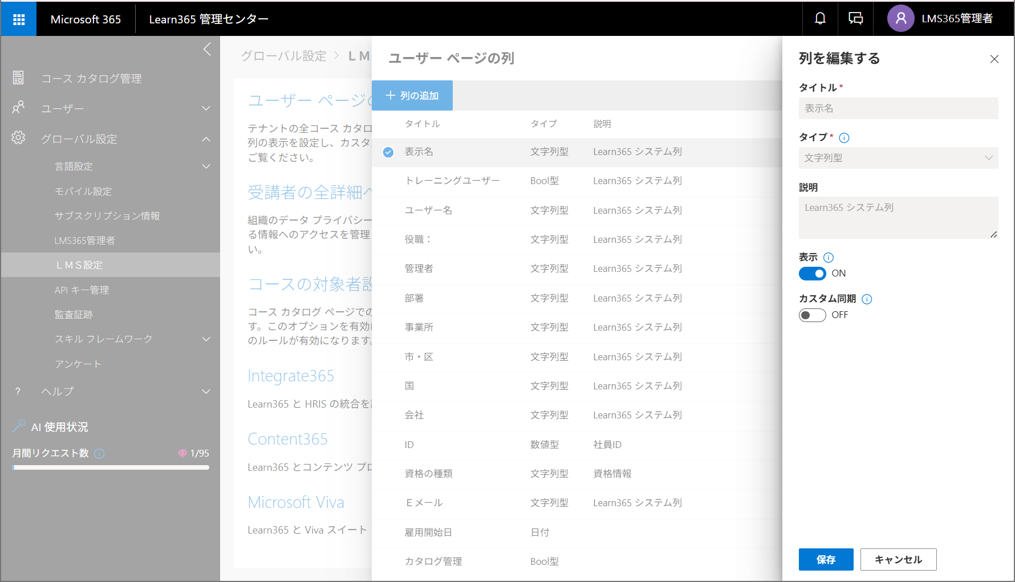
Task: Close the 列を編集する panel
Action: point(994,59)
